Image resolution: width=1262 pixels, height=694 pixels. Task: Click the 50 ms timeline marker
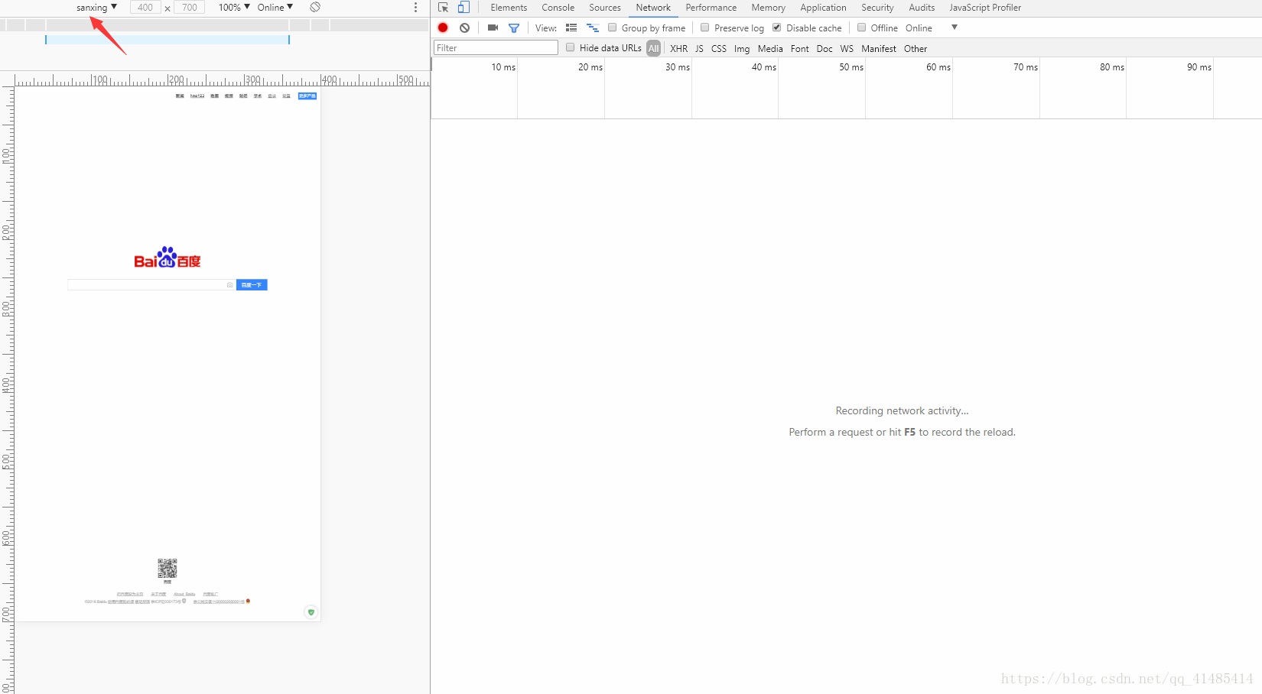tap(851, 67)
